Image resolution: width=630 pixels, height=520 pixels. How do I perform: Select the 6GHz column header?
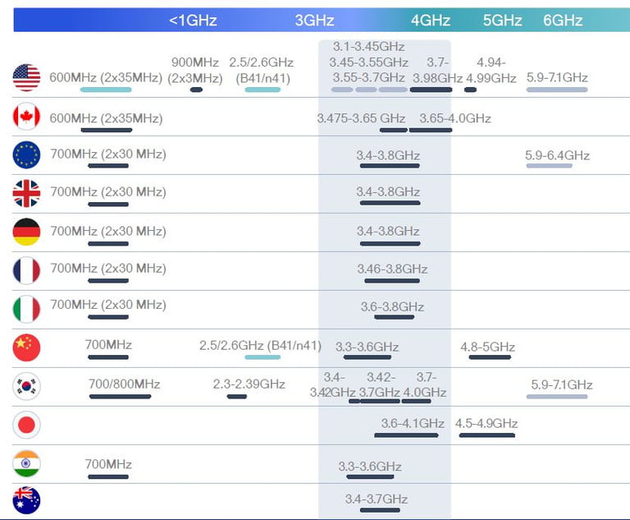pyautogui.click(x=563, y=21)
